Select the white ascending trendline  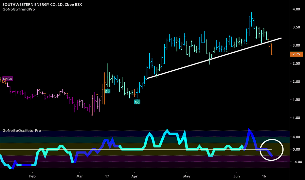point(214,58)
